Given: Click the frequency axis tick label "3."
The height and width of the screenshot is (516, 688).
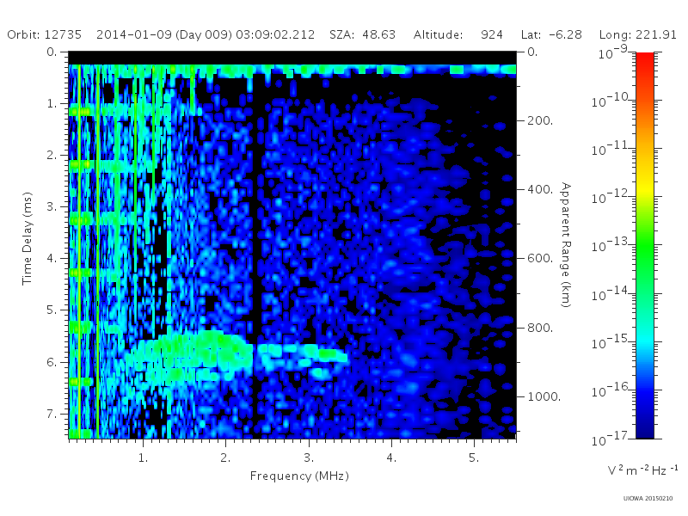Looking at the screenshot, I should [309, 458].
